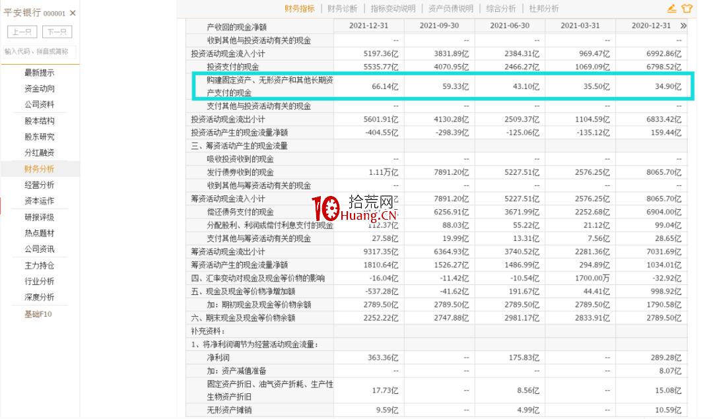Click the 无形资产摊销 row label

(x=229, y=410)
